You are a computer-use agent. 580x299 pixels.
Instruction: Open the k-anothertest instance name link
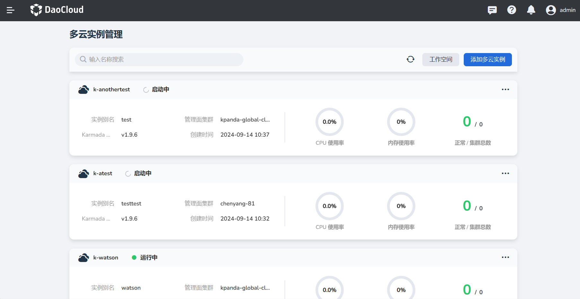click(x=111, y=90)
